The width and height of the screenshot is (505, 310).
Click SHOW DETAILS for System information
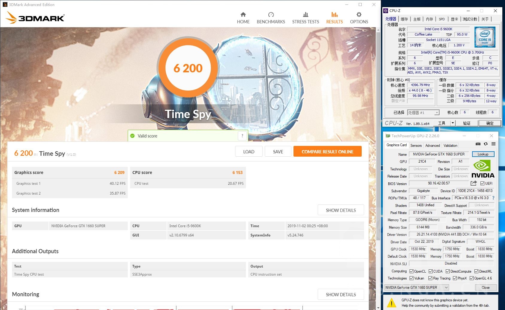pos(341,210)
